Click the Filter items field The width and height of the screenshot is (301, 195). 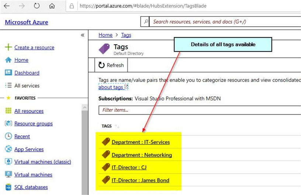(x=200, y=110)
